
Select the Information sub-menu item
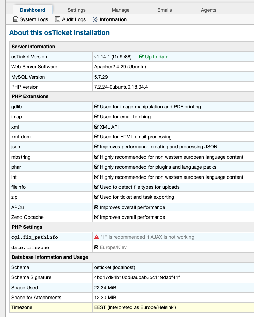pyautogui.click(x=110, y=19)
